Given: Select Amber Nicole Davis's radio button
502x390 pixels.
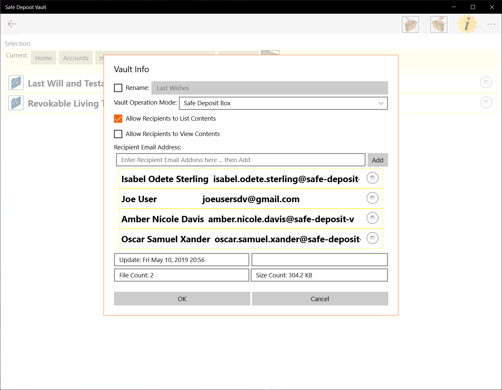Looking at the screenshot, I should [x=372, y=218].
